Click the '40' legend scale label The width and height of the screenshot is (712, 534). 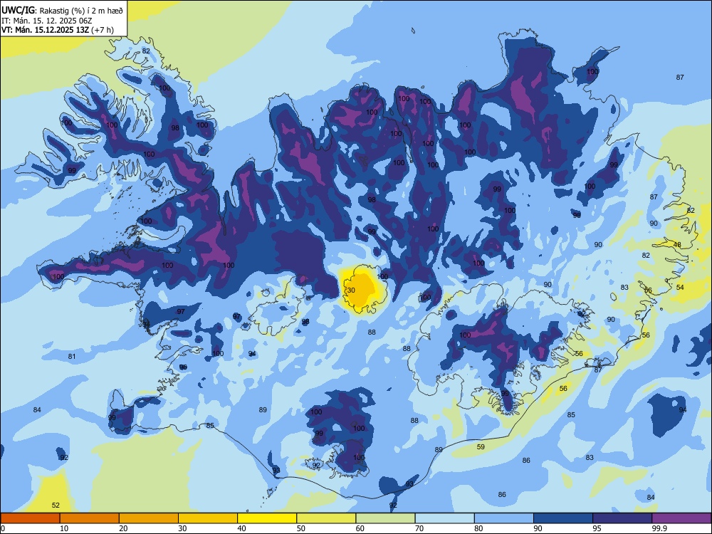[241, 528]
